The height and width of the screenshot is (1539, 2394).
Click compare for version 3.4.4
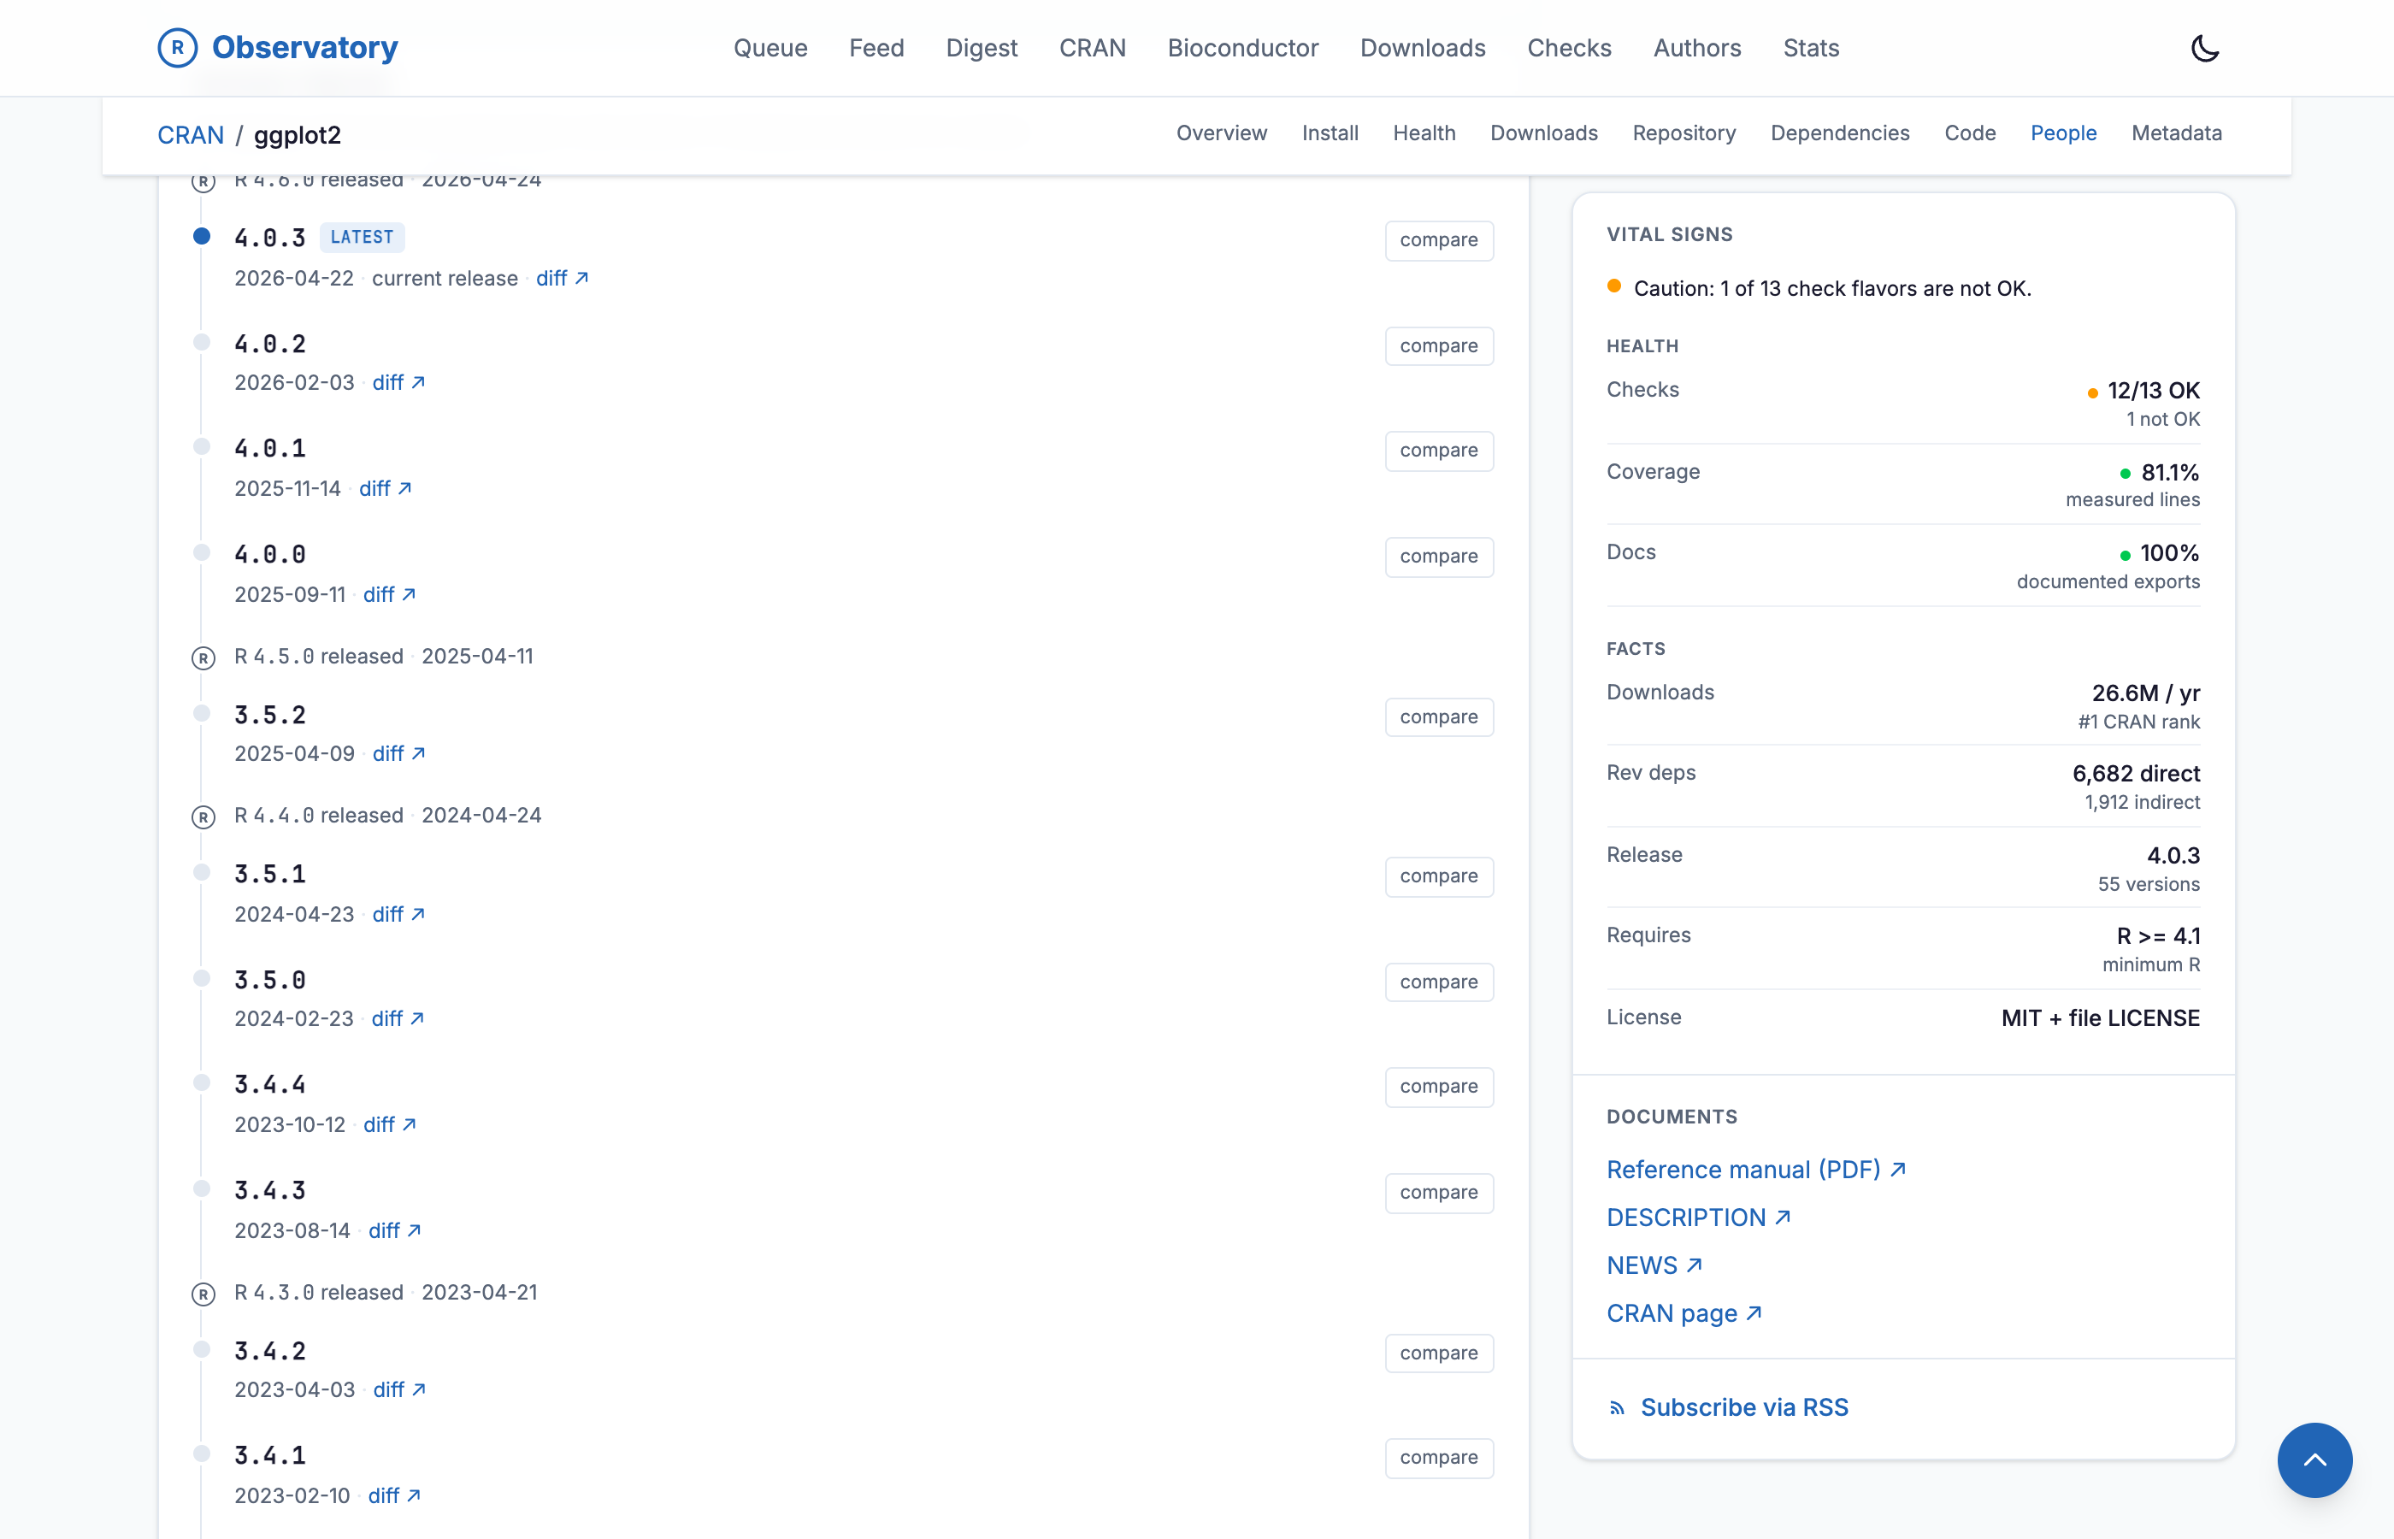tap(1438, 1087)
